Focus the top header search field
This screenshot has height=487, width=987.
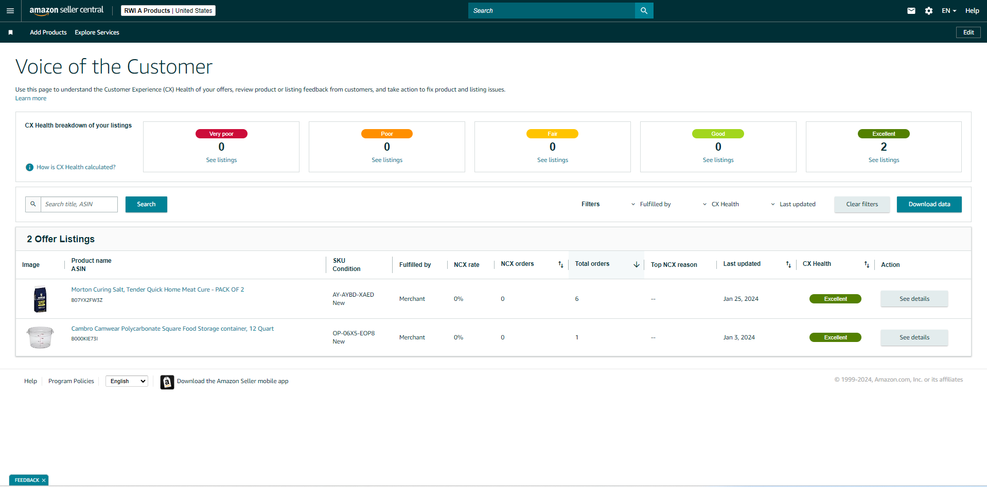[x=552, y=11]
